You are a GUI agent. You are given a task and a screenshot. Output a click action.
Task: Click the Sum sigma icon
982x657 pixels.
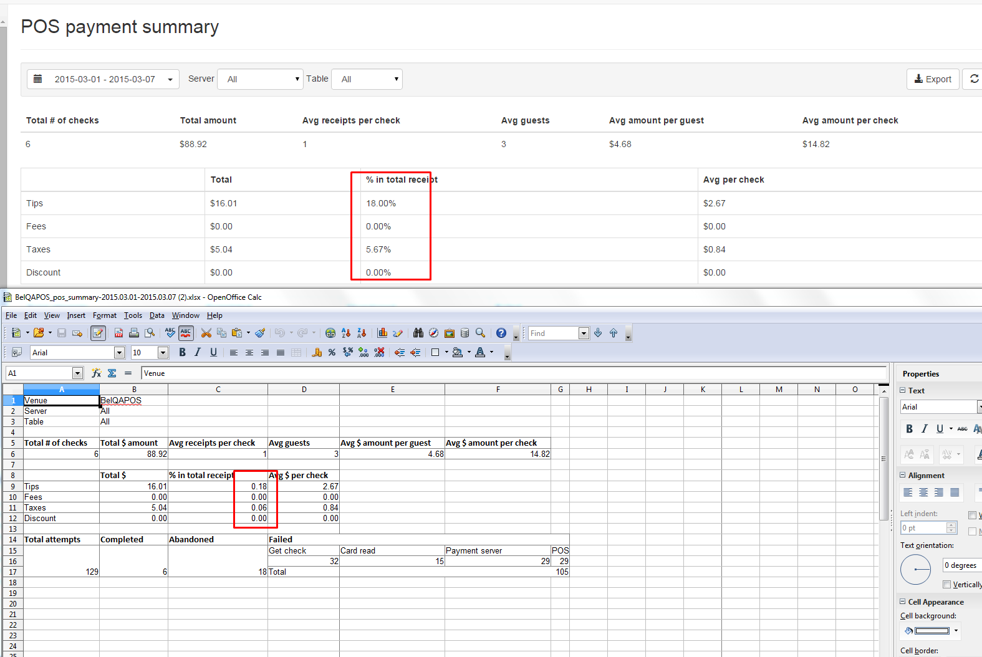(x=112, y=373)
